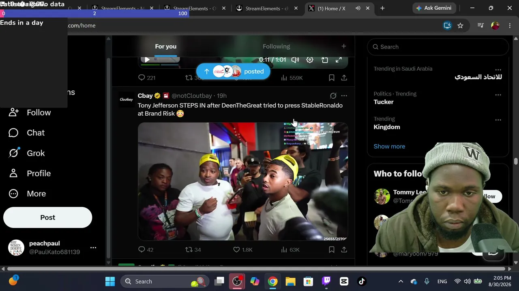This screenshot has width=519, height=291.
Task: Click the horizontal scrollbar right arrow
Action: pyautogui.click(x=510, y=269)
